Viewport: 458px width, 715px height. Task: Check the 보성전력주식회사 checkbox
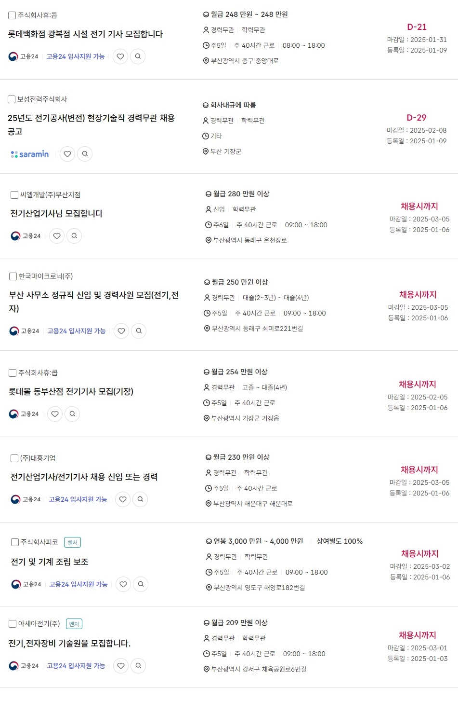12,99
